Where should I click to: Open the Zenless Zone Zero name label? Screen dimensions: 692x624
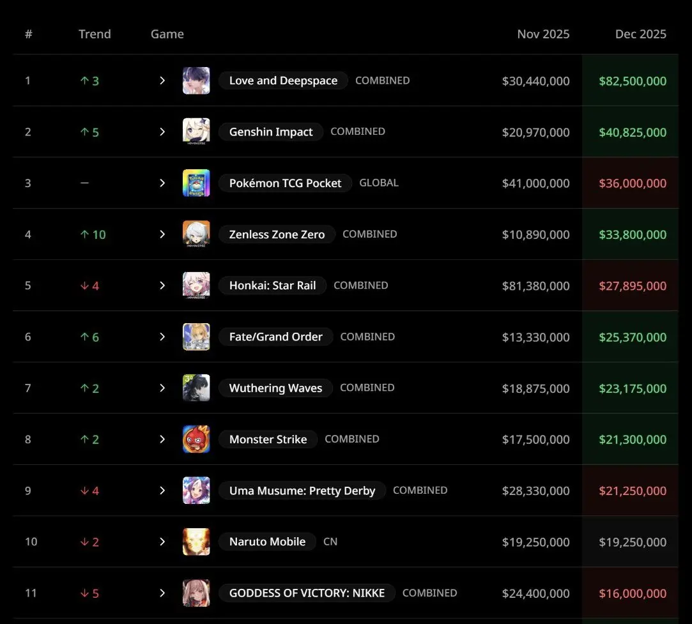tap(277, 234)
